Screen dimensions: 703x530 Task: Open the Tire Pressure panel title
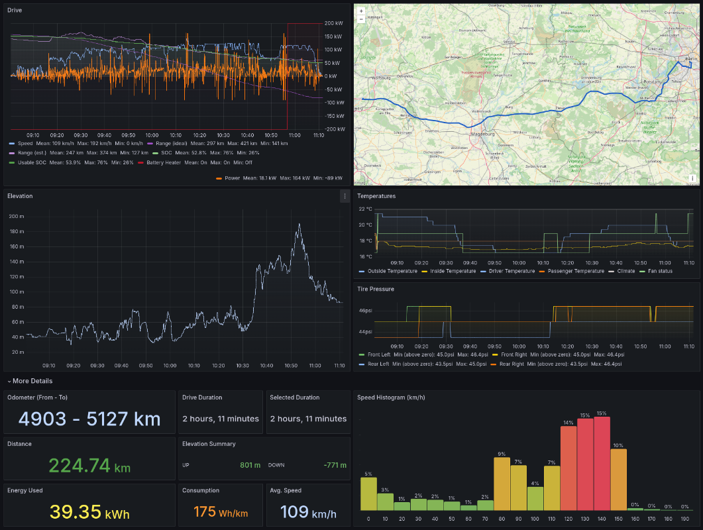pos(376,290)
